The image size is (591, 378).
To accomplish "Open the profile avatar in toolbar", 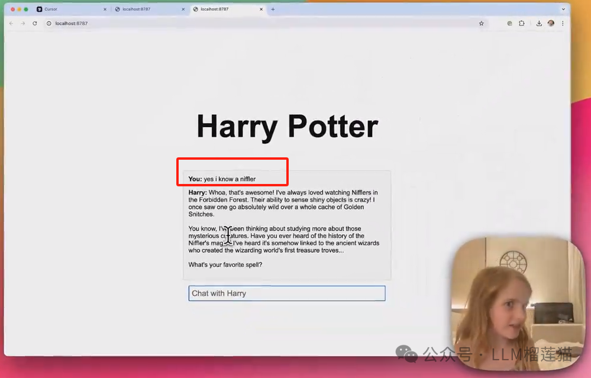I will (551, 24).
